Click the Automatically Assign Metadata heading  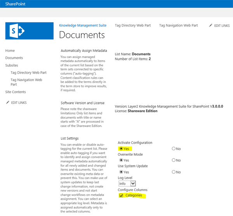tap(84, 51)
